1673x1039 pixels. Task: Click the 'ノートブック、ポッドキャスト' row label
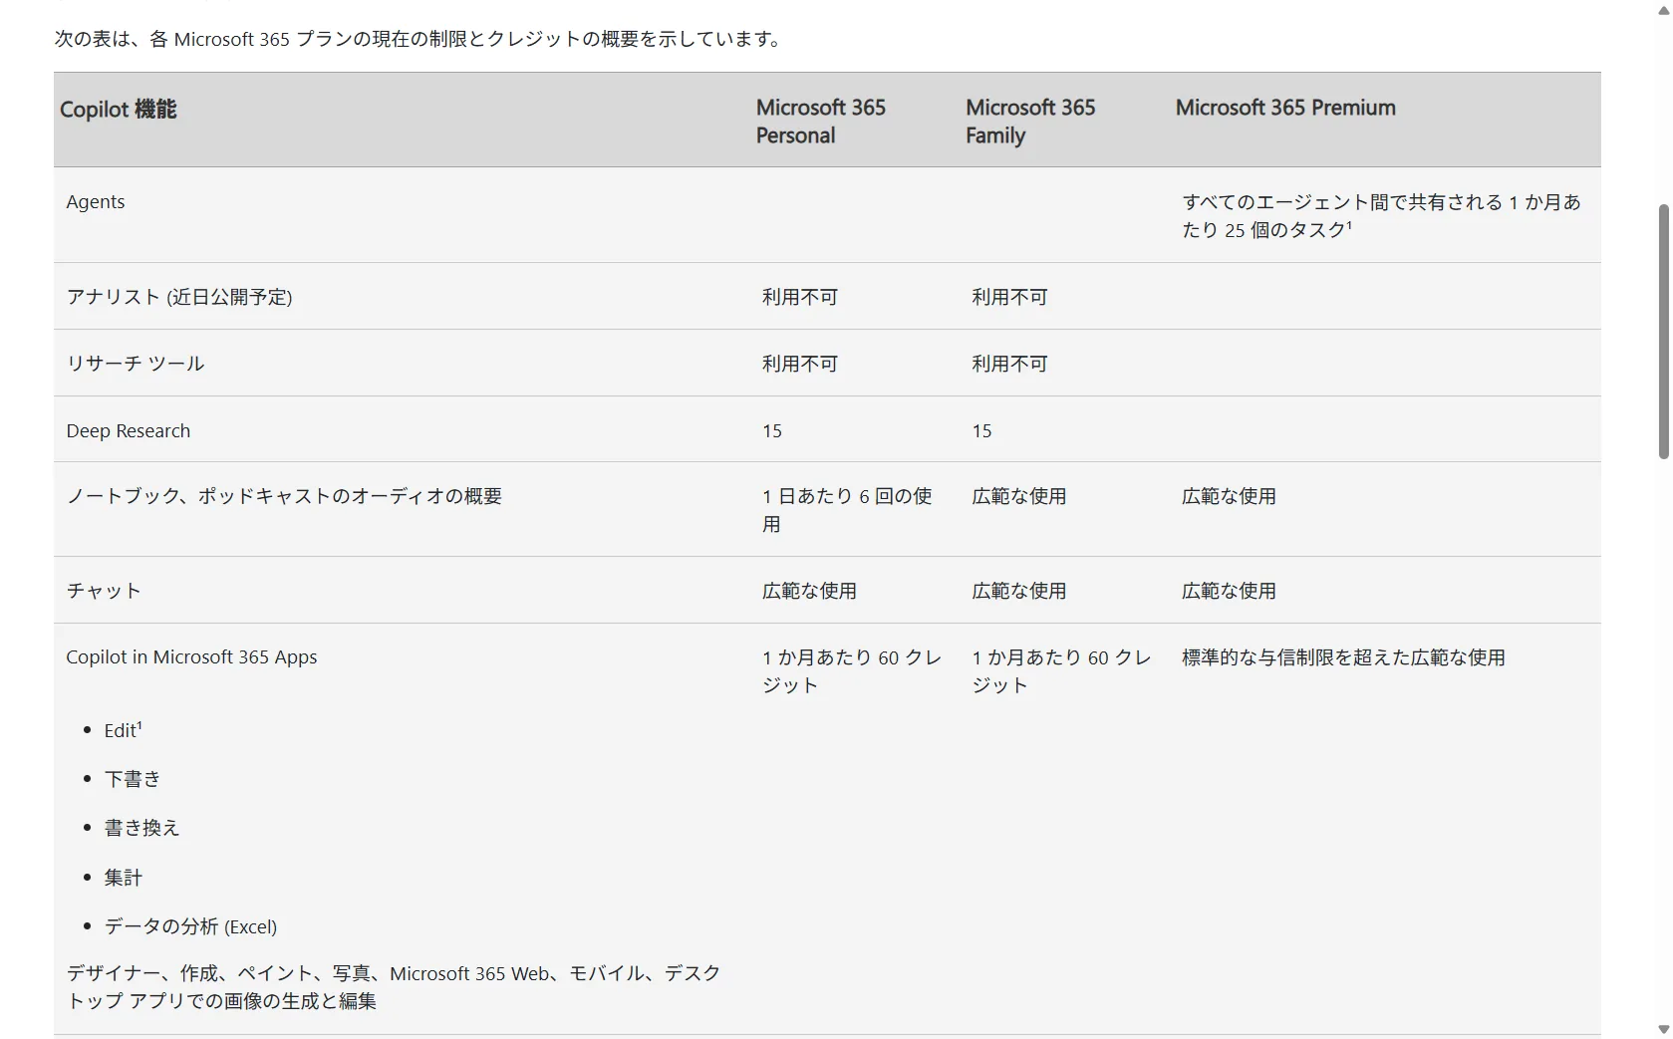(284, 496)
